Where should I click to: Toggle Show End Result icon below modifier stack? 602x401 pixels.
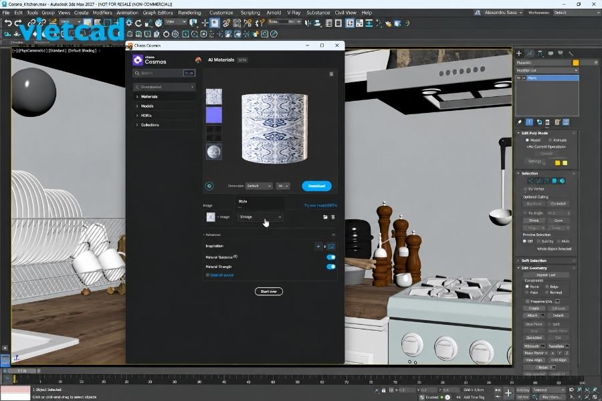(529, 122)
